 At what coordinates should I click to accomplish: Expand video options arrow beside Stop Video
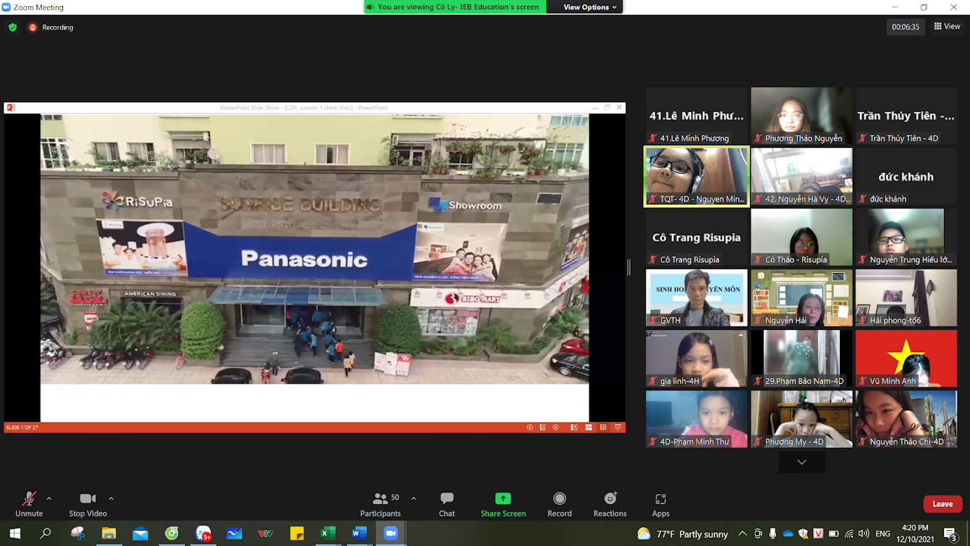tap(111, 499)
